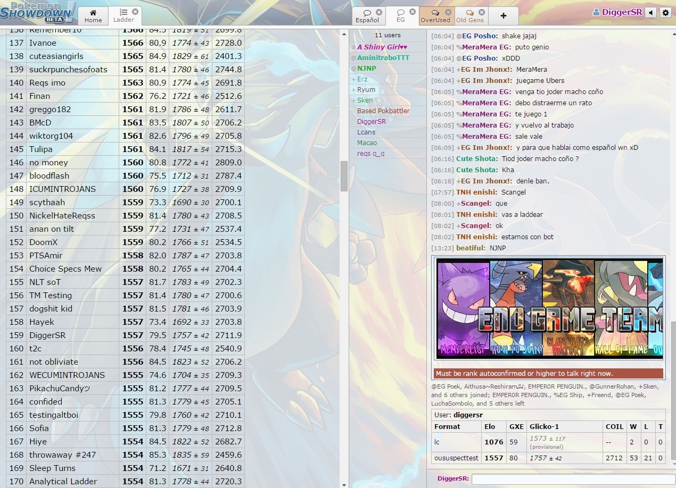Select ladder entry 'Choice Specs Mew'
The height and width of the screenshot is (488, 676).
tap(125, 268)
